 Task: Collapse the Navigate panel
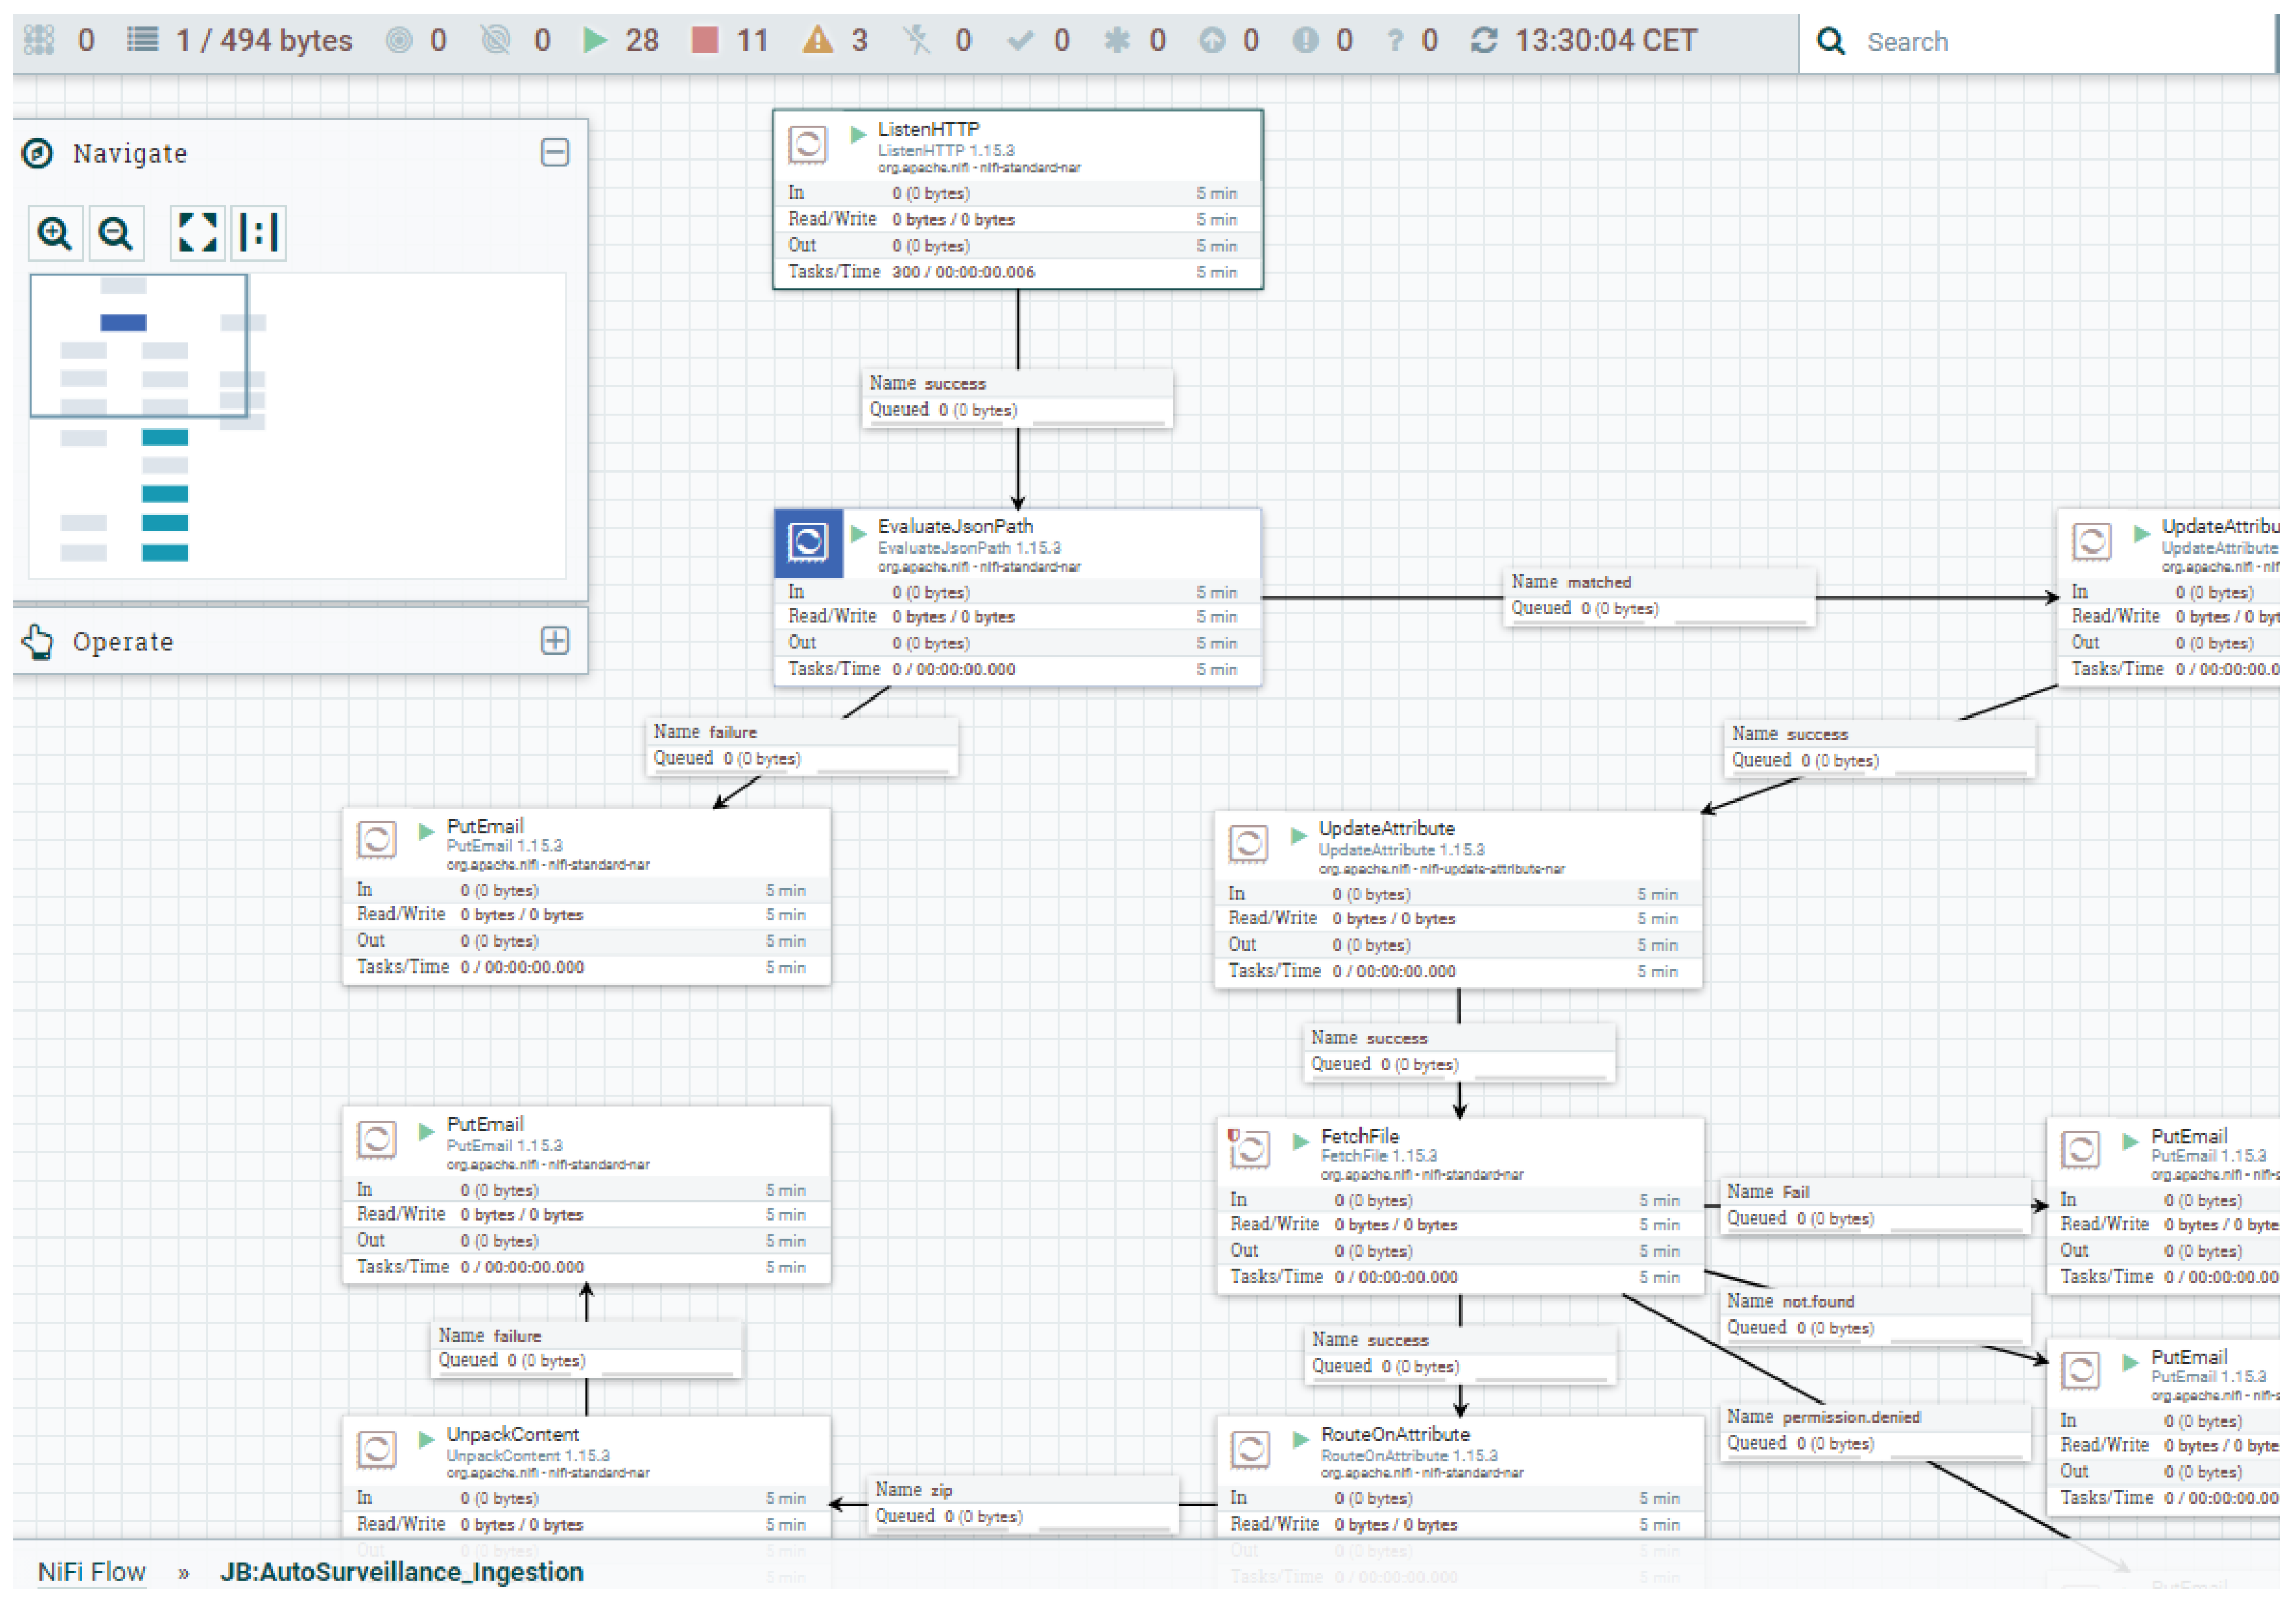point(555,153)
